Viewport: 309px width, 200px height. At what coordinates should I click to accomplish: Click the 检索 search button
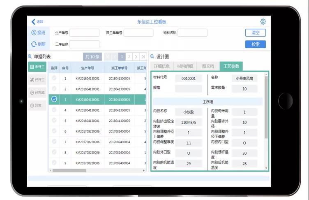tap(255, 44)
